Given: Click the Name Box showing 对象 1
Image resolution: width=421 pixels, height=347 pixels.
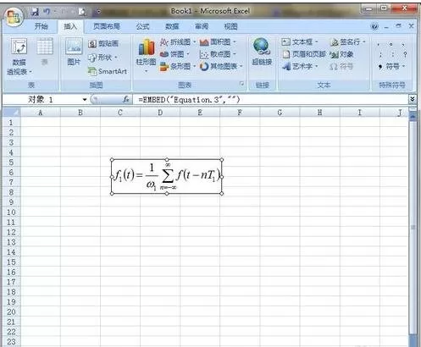Looking at the screenshot, I should point(42,99).
